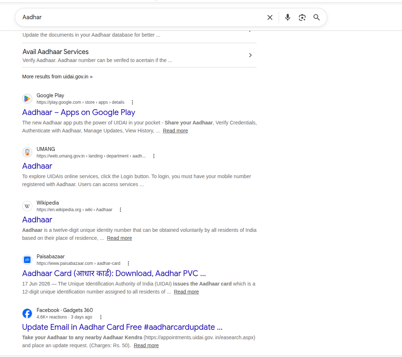
Task: Open three-dot menu for Paisabazaar result
Action: (128, 263)
